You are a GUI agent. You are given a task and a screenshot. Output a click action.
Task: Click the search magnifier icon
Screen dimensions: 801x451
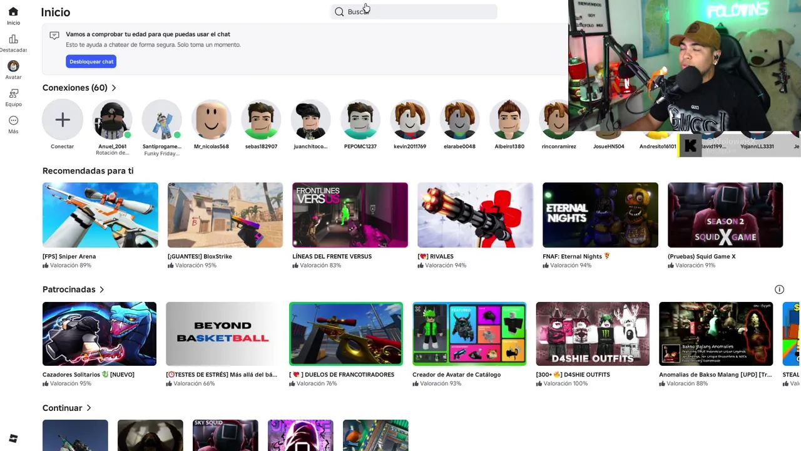click(339, 12)
